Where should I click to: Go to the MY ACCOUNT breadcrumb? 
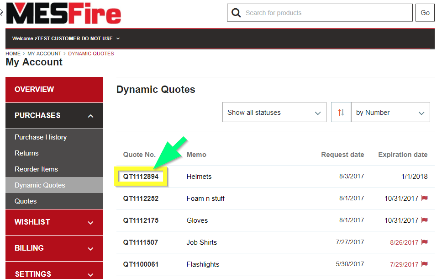click(x=44, y=54)
